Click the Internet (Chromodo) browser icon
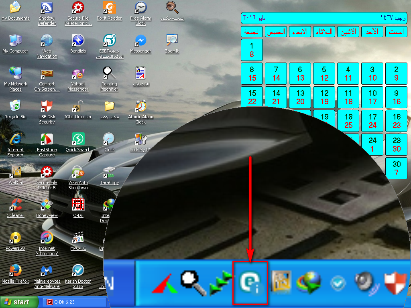This screenshot has width=411, height=308. tap(47, 244)
